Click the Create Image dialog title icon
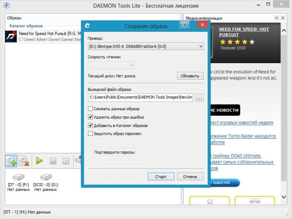 [87, 26]
